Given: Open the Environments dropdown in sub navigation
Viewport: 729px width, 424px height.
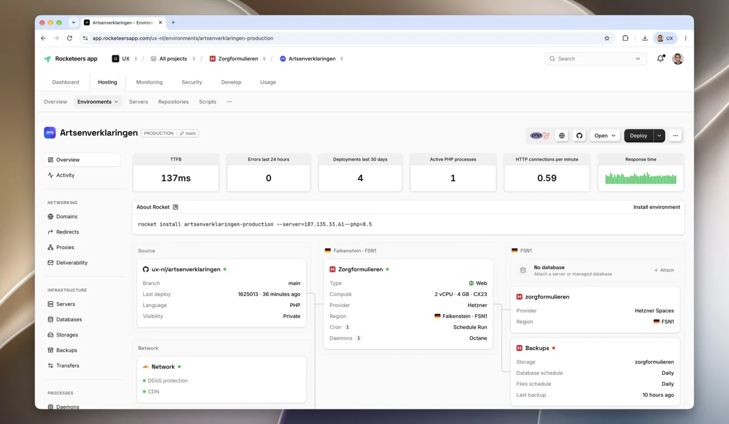Looking at the screenshot, I should 98,102.
